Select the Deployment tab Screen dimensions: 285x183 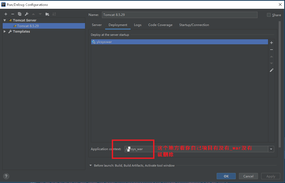pyautogui.click(x=118, y=25)
